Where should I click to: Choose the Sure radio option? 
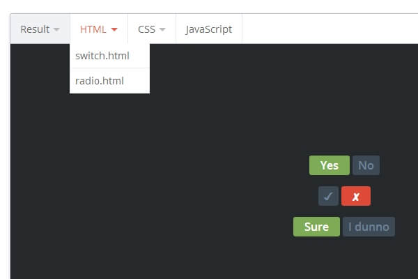tap(316, 227)
